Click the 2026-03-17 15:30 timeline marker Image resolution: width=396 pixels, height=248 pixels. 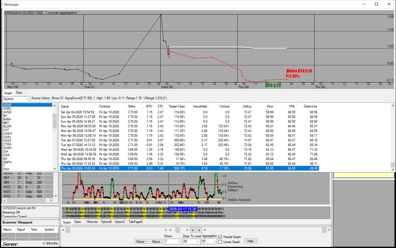click(x=182, y=209)
